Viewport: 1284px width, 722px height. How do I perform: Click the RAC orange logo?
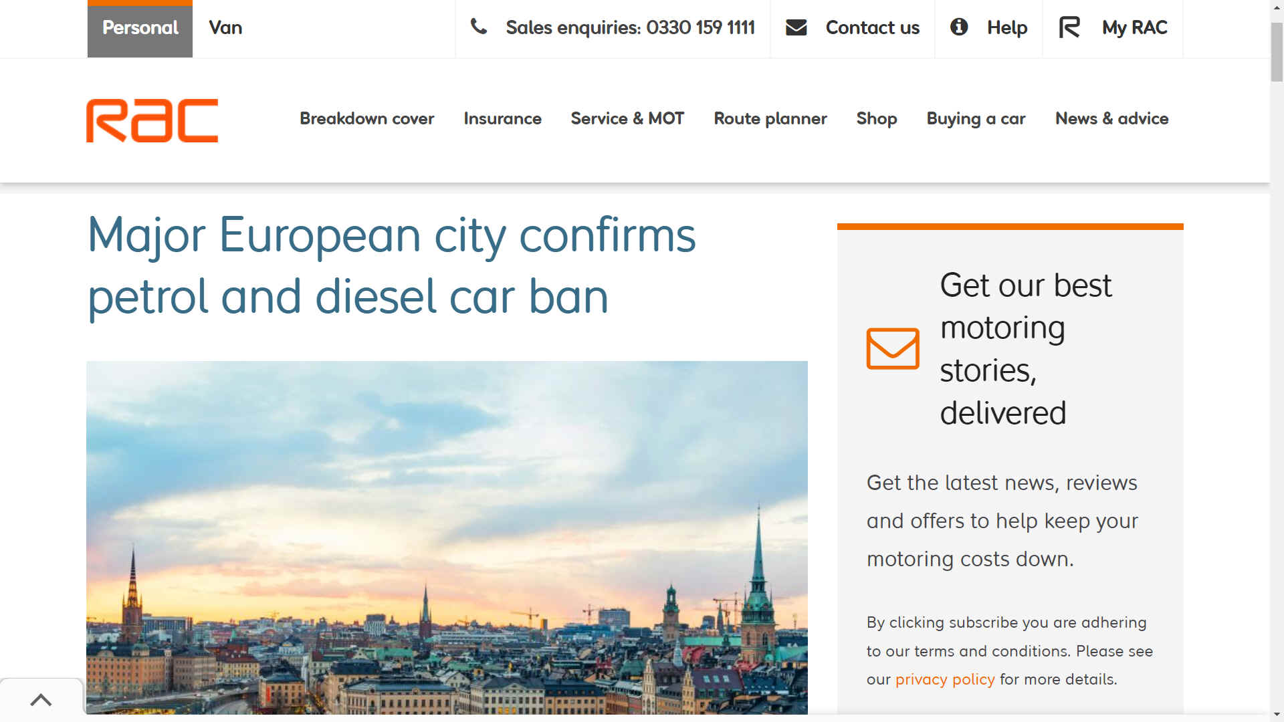pyautogui.click(x=152, y=120)
